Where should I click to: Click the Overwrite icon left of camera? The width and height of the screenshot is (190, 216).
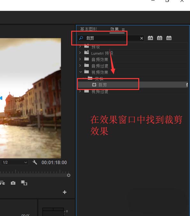click(x=2, y=183)
